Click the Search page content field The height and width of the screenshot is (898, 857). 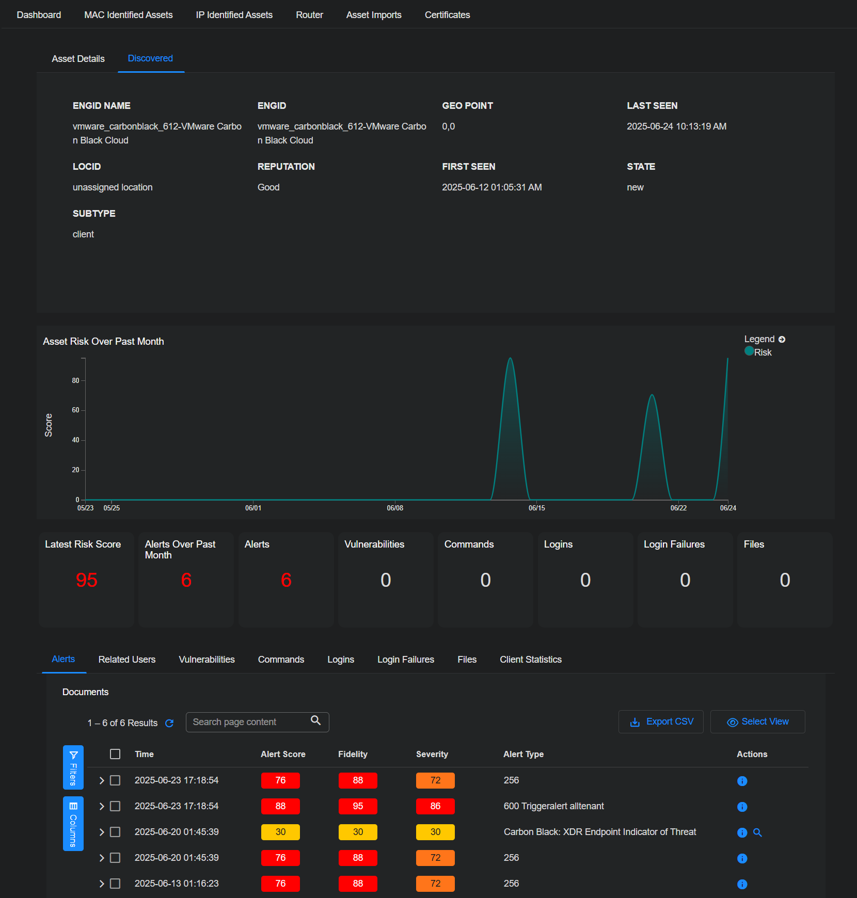coord(248,722)
